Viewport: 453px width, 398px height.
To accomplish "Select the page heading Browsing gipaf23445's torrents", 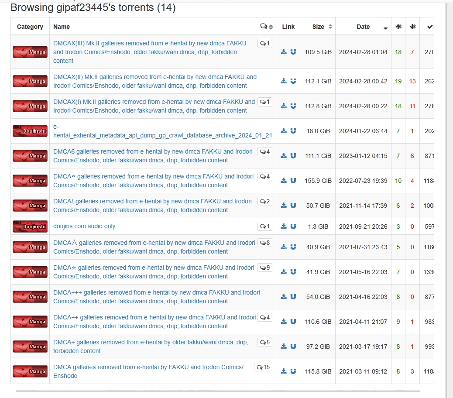I will [x=93, y=7].
